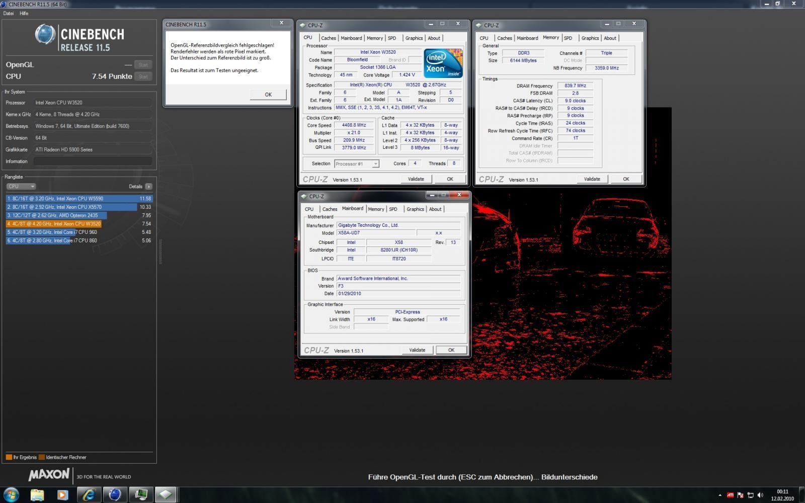805x503 pixels.
Task: Show hidden system tray icons
Action: tap(720, 495)
